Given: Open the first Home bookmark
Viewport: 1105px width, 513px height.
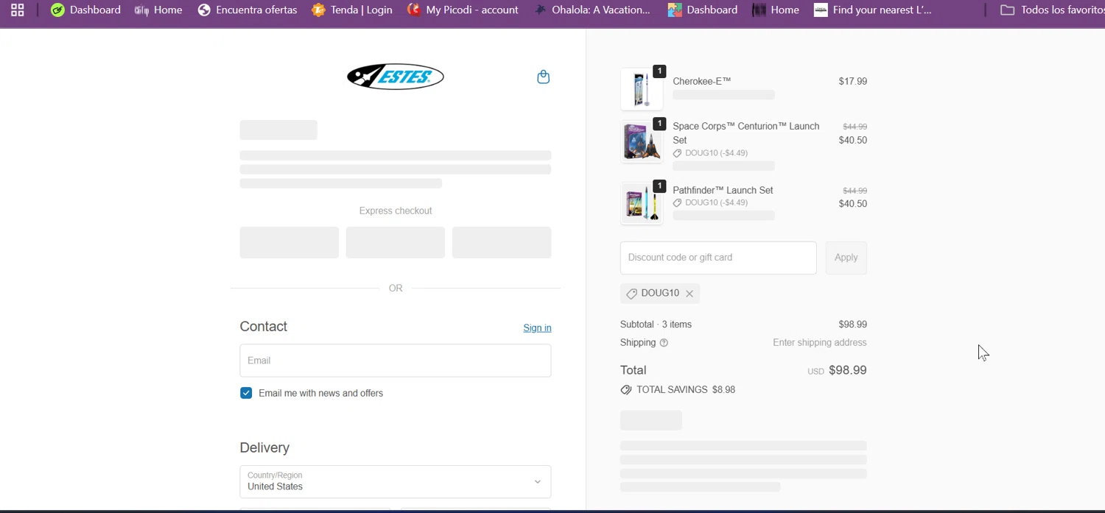Looking at the screenshot, I should tap(158, 10).
